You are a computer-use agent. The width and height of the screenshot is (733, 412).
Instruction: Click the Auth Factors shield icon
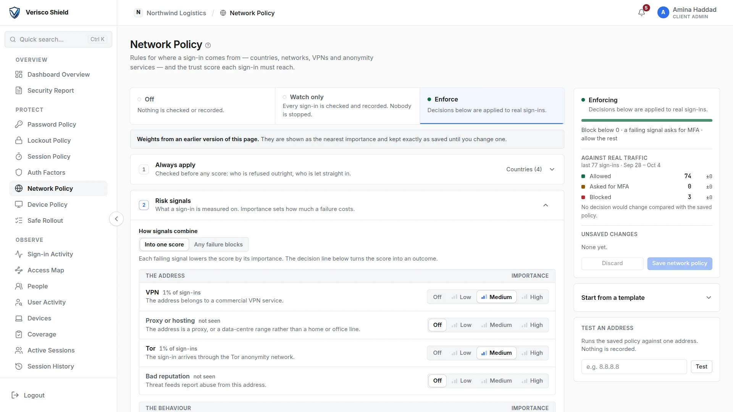[19, 172]
